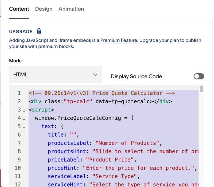The width and height of the screenshot is (214, 187).
Task: Toggle Display Source Code switch
Action: [x=199, y=76]
